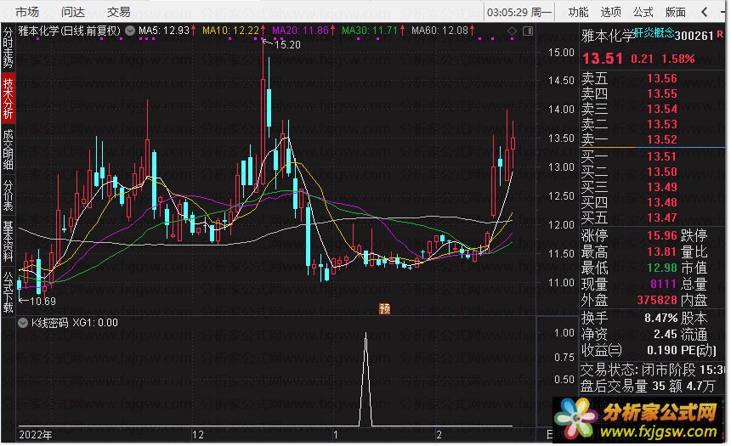
Task: Click the 1.58% change percentage
Action: coord(677,59)
